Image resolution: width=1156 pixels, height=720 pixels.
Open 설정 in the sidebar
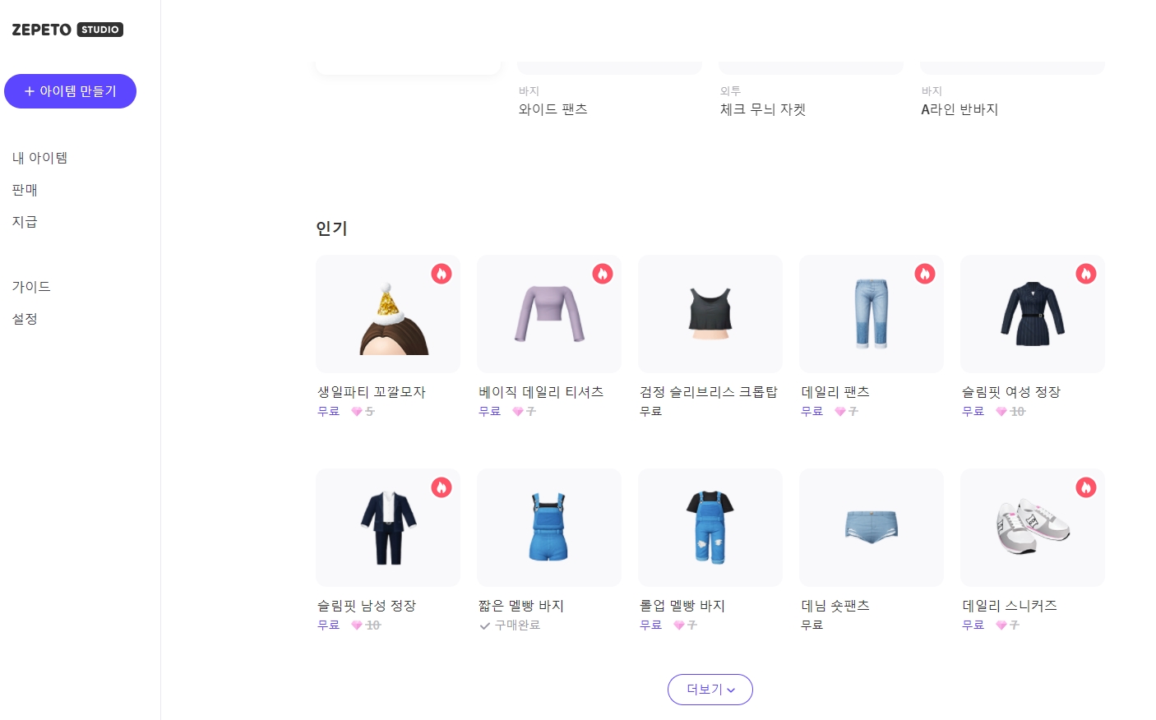[x=25, y=319]
